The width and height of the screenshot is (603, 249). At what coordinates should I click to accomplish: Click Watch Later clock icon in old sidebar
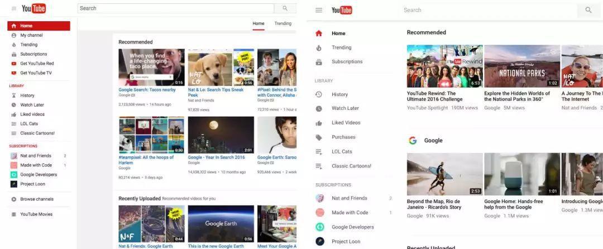point(14,105)
